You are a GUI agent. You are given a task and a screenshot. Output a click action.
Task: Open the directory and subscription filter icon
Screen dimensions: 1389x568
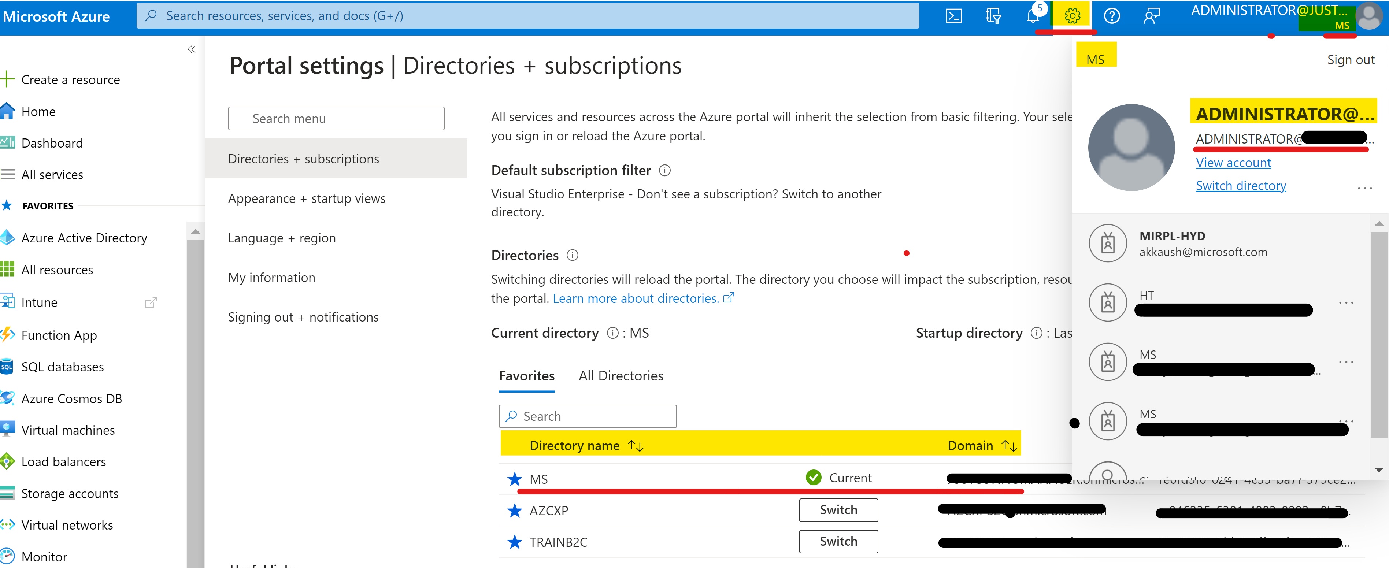(993, 16)
